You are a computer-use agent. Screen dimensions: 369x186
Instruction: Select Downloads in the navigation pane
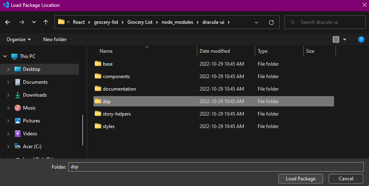[35, 95]
